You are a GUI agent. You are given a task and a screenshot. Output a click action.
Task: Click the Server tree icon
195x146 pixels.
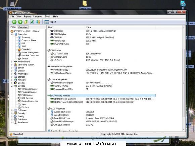coord(15,68)
